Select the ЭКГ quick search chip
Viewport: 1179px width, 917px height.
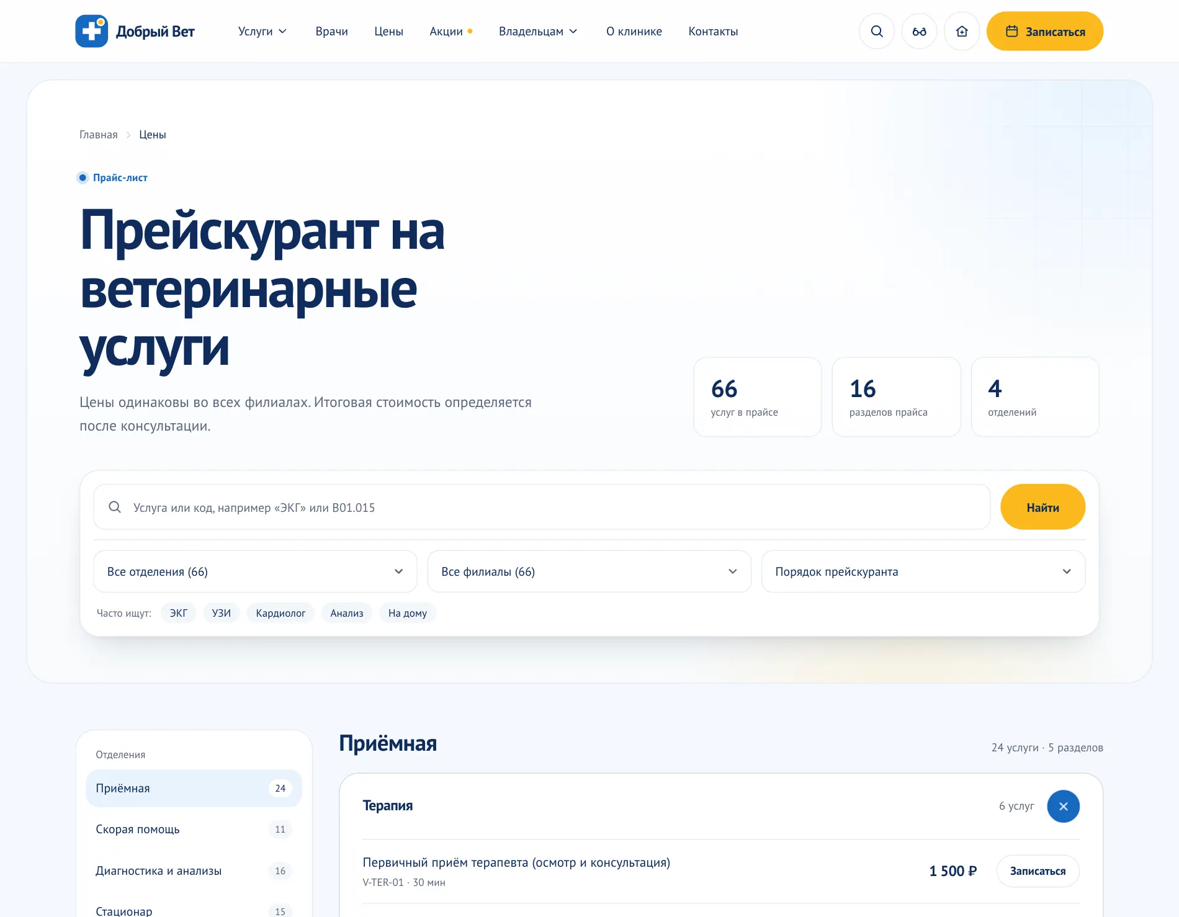coord(179,613)
